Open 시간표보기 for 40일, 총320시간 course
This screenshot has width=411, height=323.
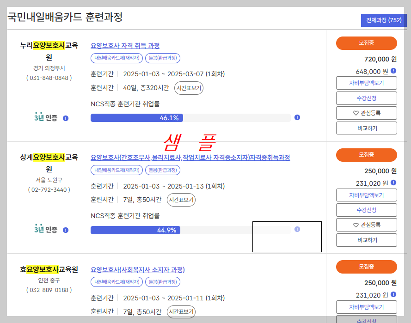tap(189, 88)
